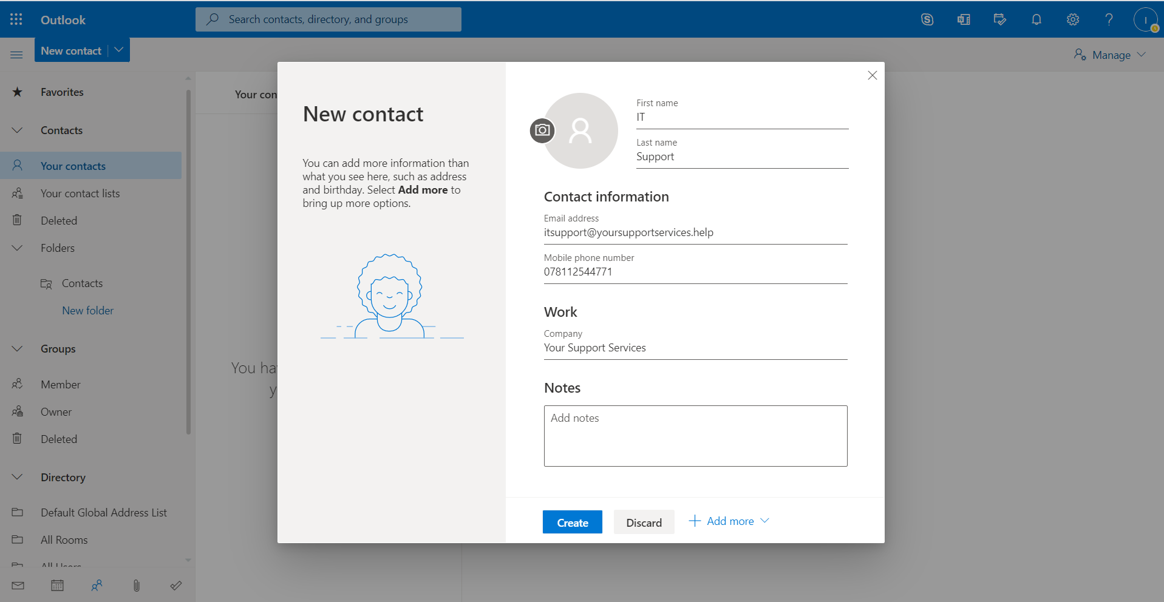Image resolution: width=1164 pixels, height=602 pixels.
Task: Open the app launcher waffle icon
Action: [16, 19]
